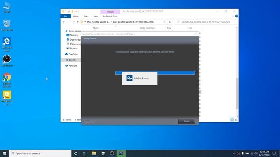The height and width of the screenshot is (157, 280).
Task: Click the Explorer search box
Action: tap(206, 22)
